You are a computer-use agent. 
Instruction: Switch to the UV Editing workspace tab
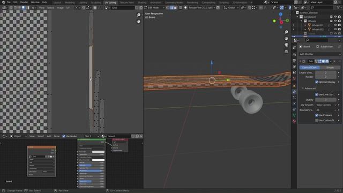pos(110,2)
